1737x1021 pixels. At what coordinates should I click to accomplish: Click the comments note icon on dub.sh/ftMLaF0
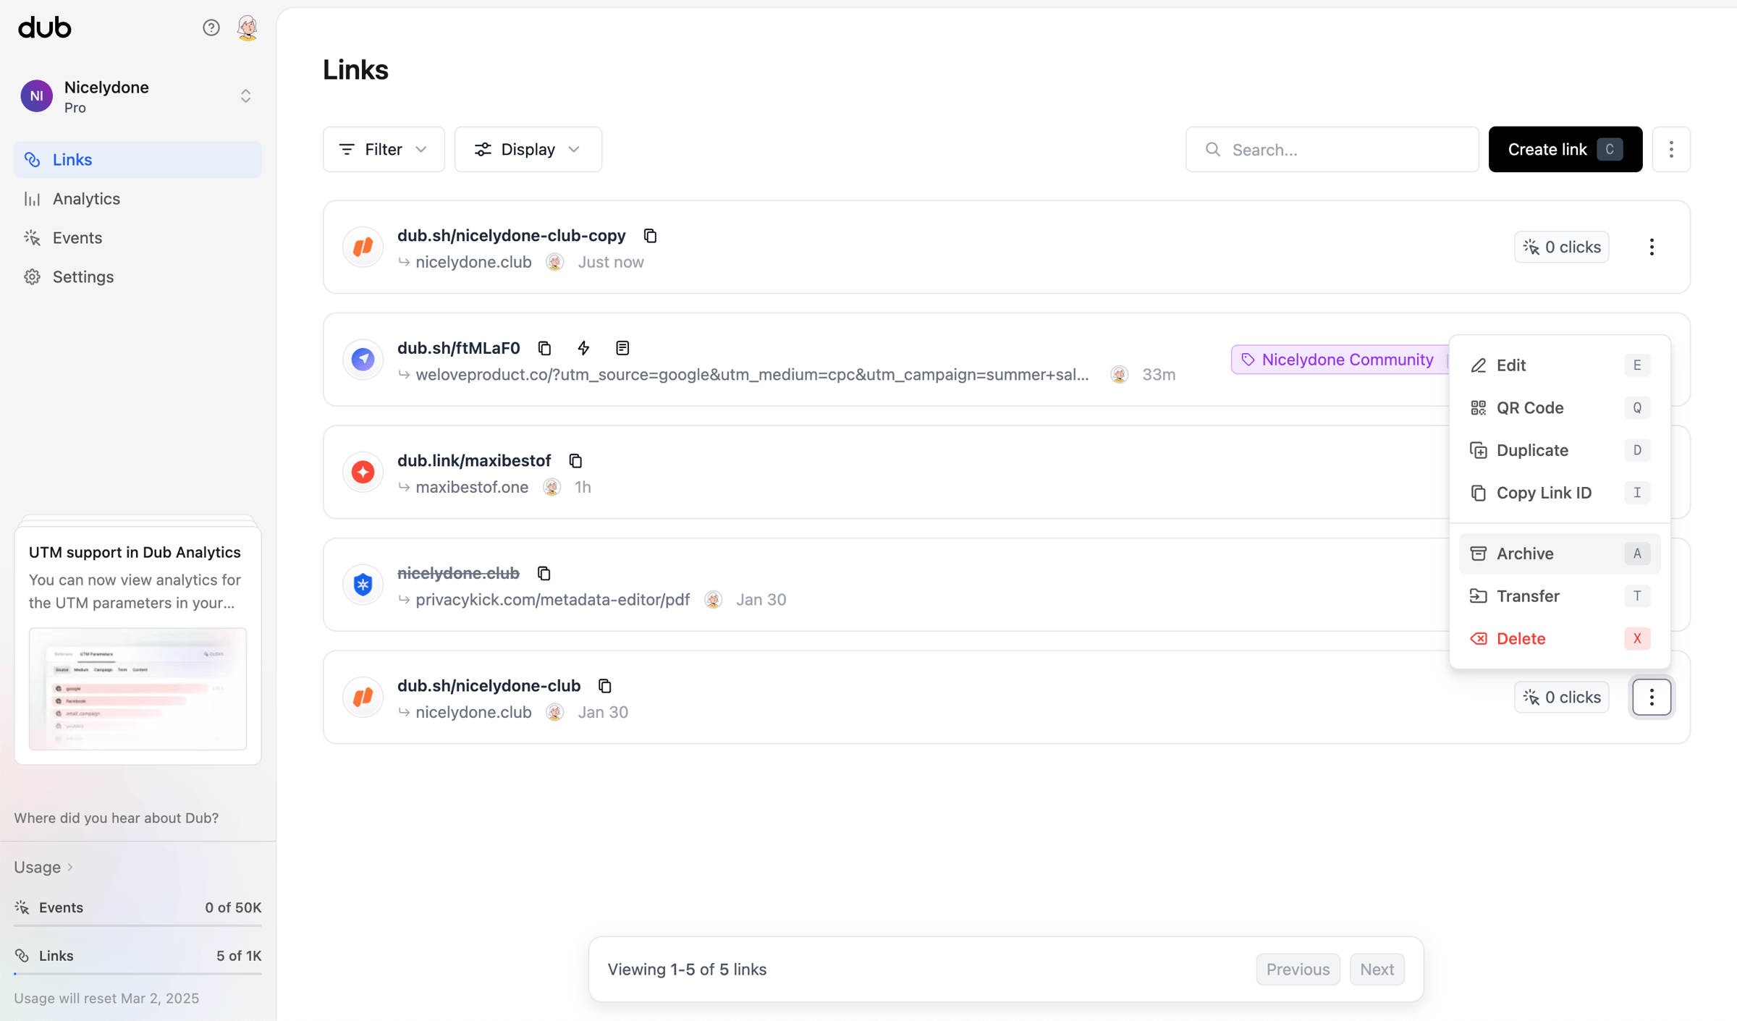click(622, 348)
